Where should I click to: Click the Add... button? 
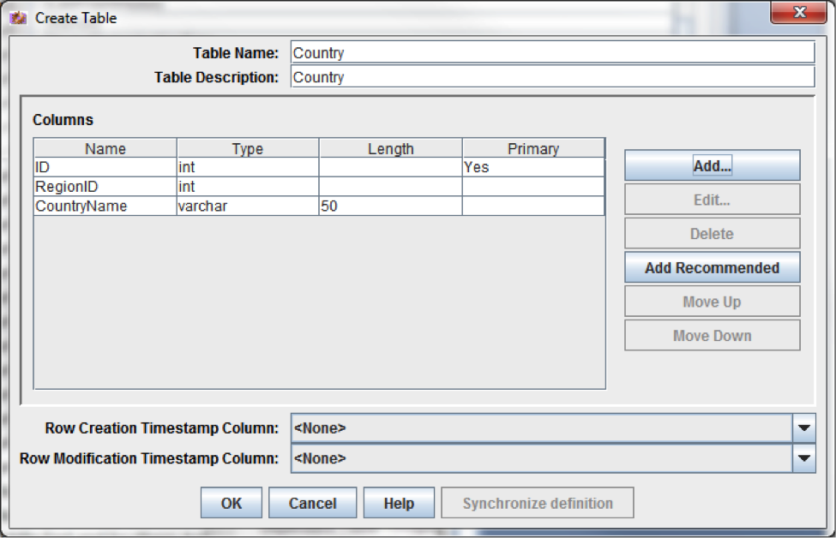(713, 165)
